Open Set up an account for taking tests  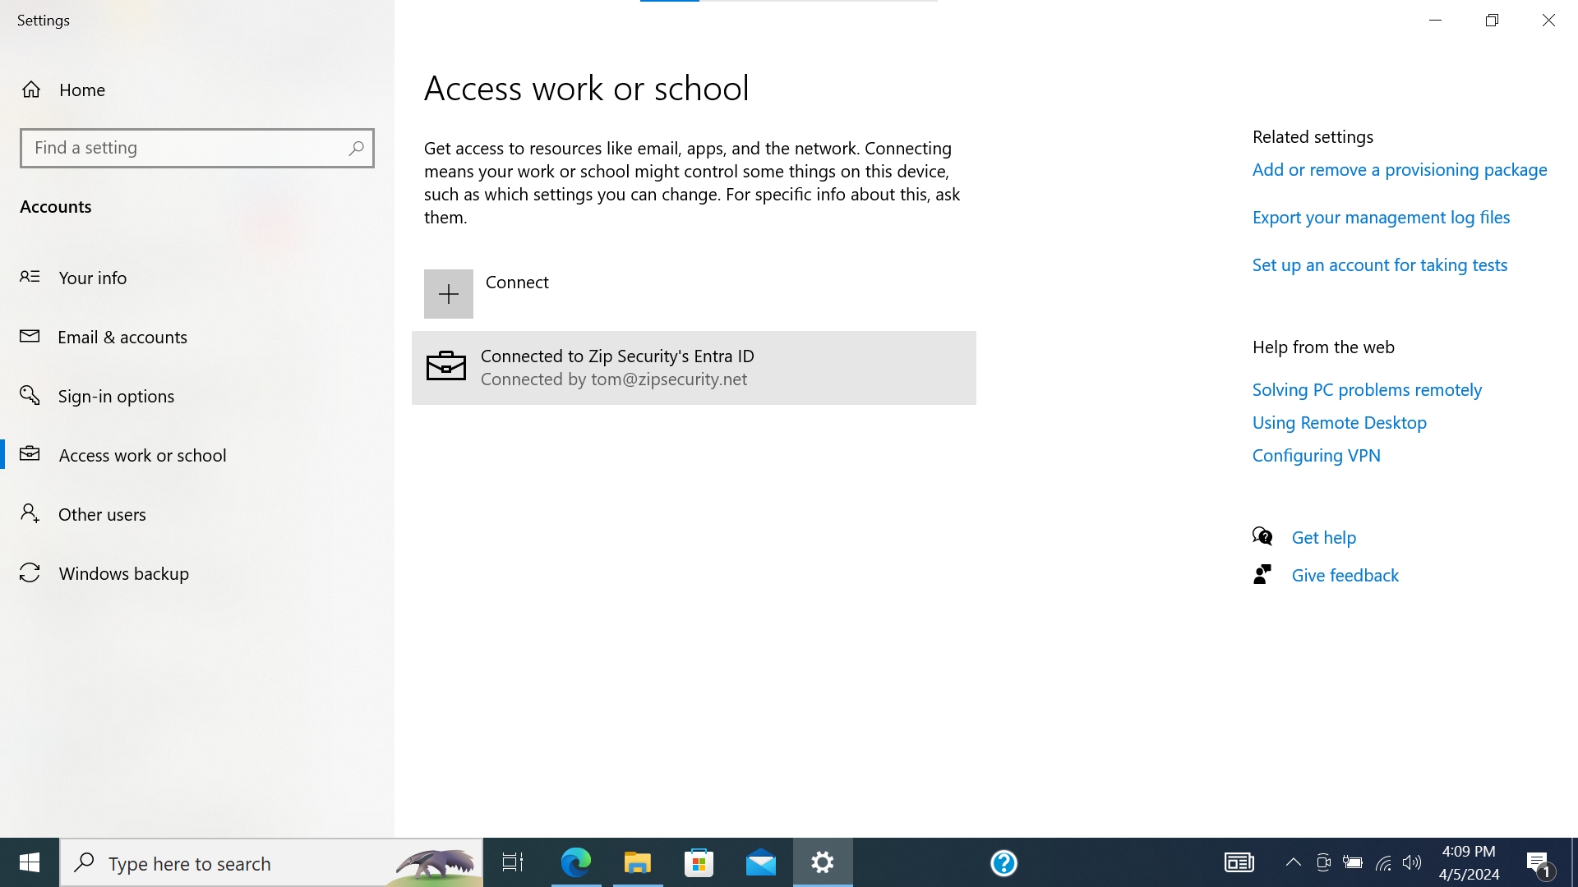pyautogui.click(x=1379, y=265)
